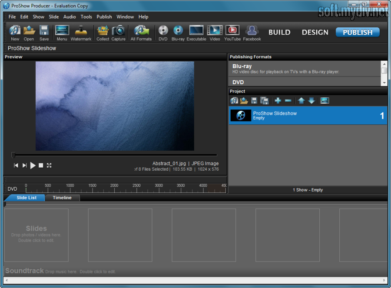
Task: Switch to the BUILD workspace
Action: (x=279, y=32)
